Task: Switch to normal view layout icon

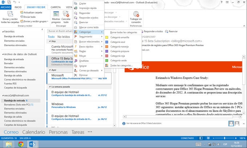Action: click(x=201, y=138)
